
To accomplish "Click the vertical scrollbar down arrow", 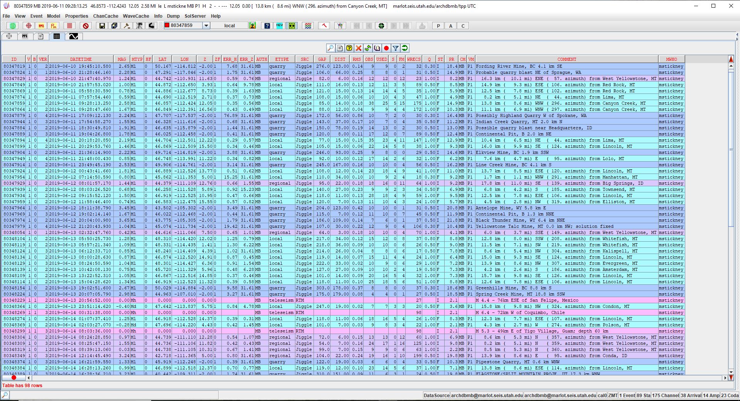I will click(731, 372).
